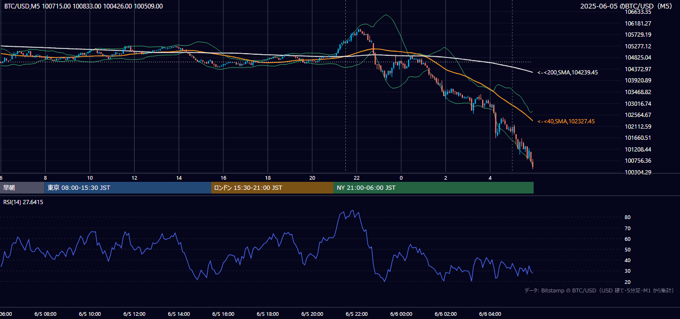Click bottom time label 6/5 12:00
This screenshot has width=680, height=319.
pos(135,314)
